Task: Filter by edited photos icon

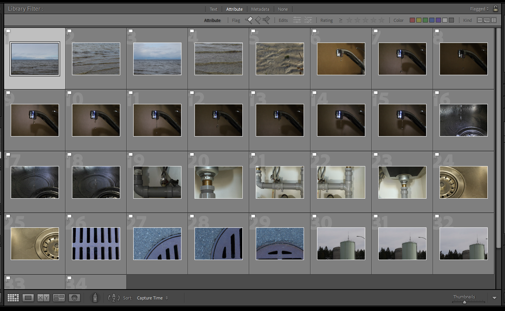Action: pyautogui.click(x=297, y=20)
